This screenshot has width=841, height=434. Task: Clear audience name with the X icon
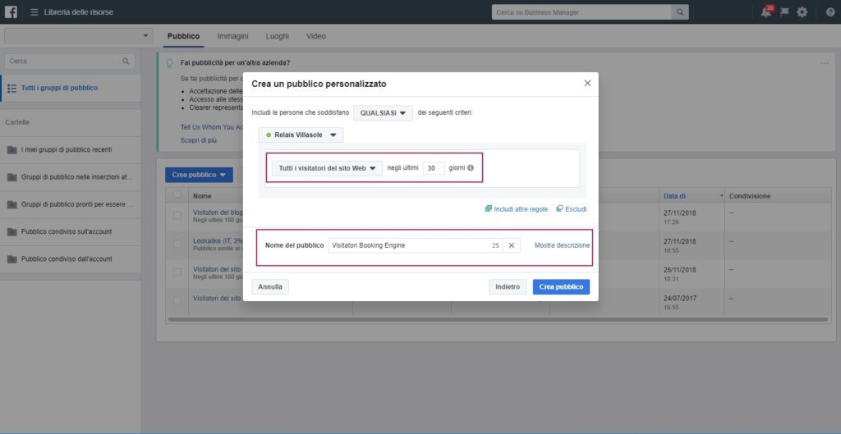point(511,245)
